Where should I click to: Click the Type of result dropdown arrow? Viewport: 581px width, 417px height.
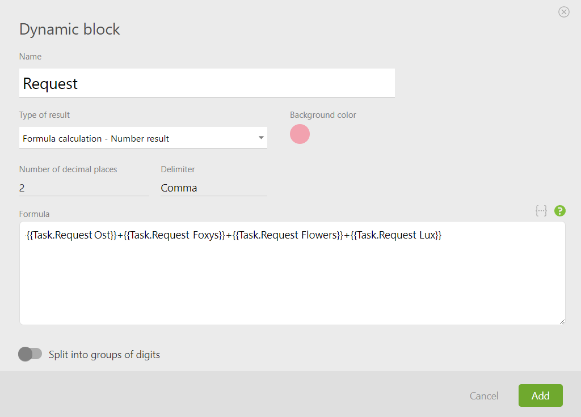pyautogui.click(x=261, y=138)
